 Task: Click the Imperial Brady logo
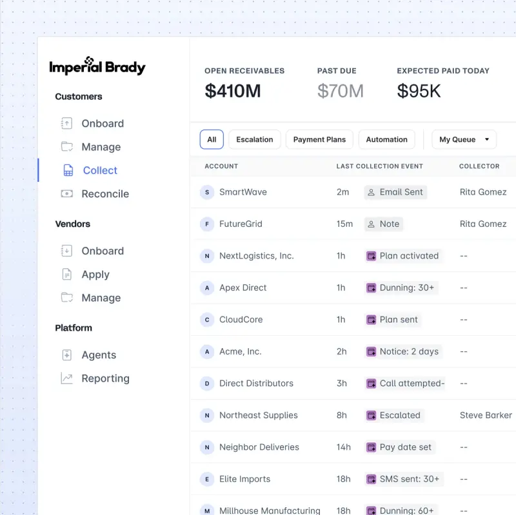point(97,66)
